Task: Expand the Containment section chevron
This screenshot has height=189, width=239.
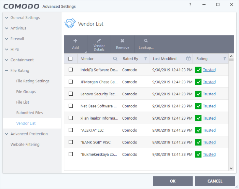Action: [x=6, y=60]
